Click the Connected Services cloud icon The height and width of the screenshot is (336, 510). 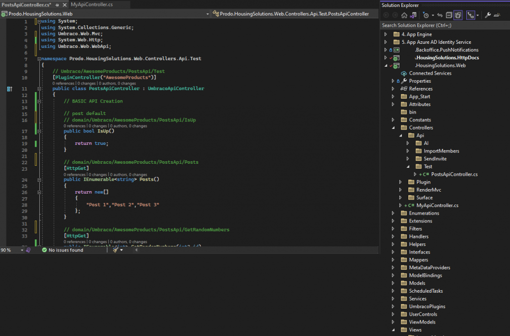(404, 73)
